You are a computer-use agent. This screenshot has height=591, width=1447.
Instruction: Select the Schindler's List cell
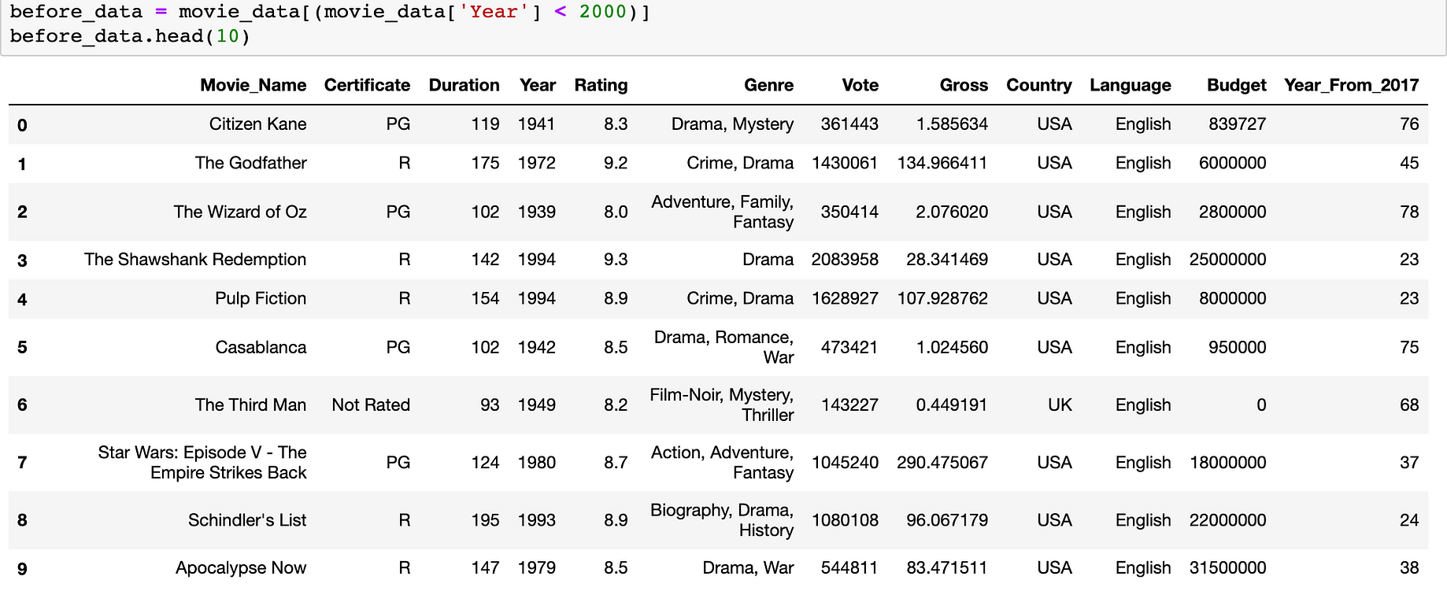coord(247,520)
